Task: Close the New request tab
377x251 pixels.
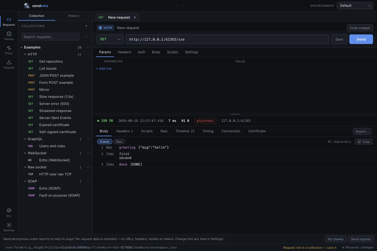Action: click(135, 17)
